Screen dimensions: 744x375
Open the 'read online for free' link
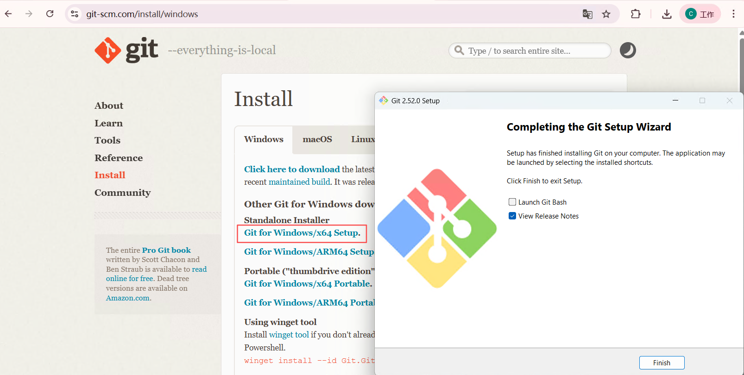tap(156, 274)
